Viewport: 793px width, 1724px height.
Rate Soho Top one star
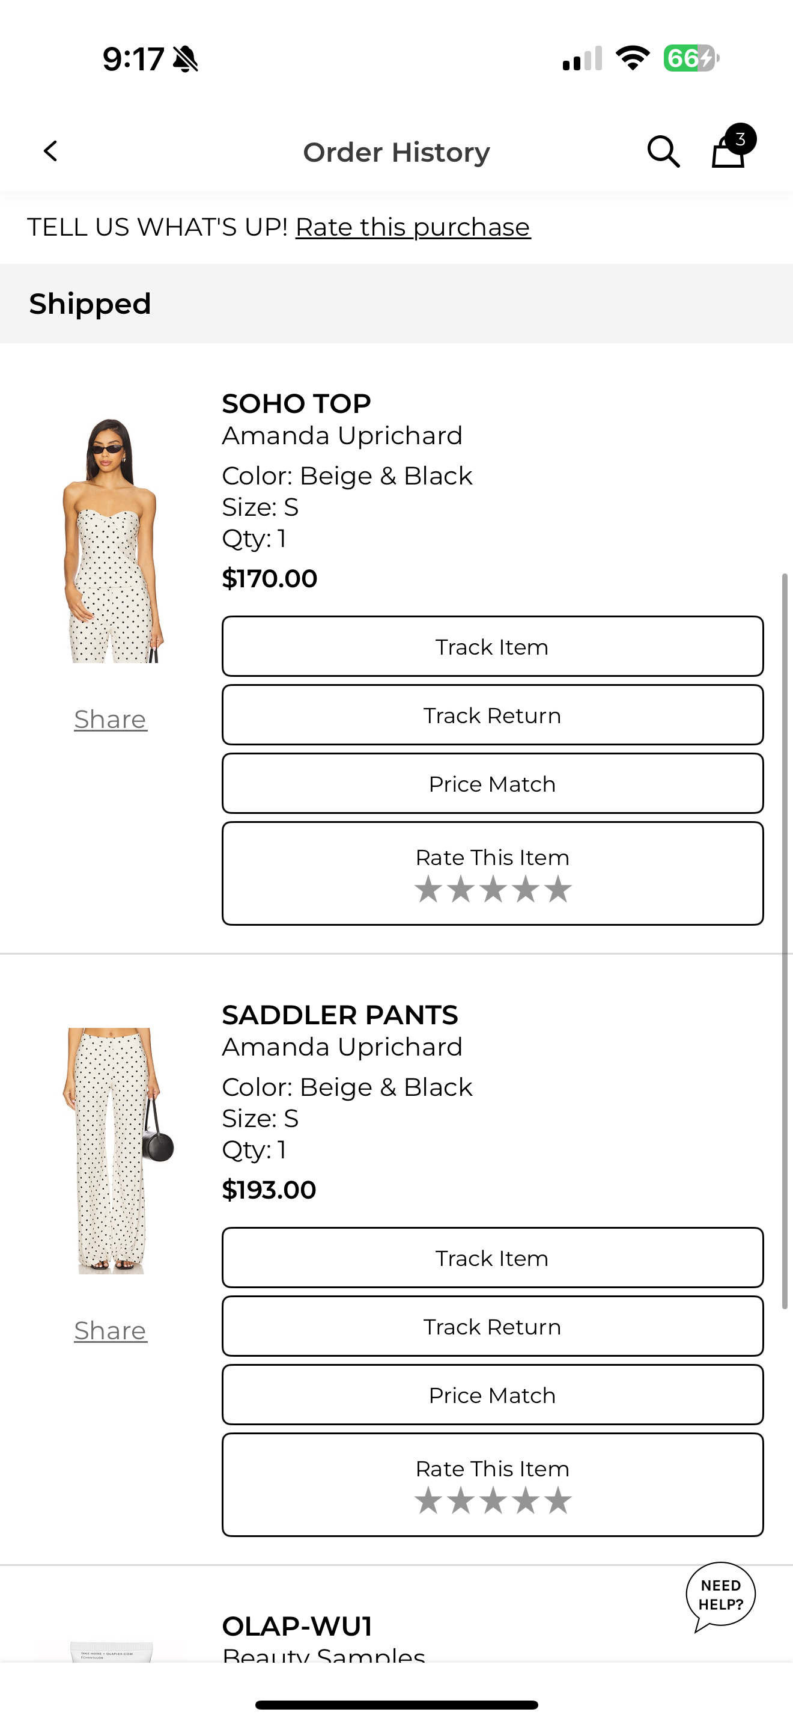[x=428, y=890]
